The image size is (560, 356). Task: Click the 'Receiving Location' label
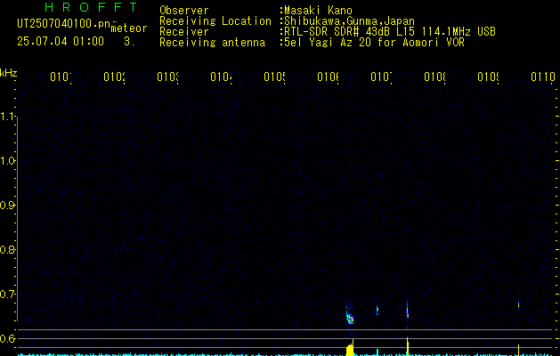pos(215,21)
